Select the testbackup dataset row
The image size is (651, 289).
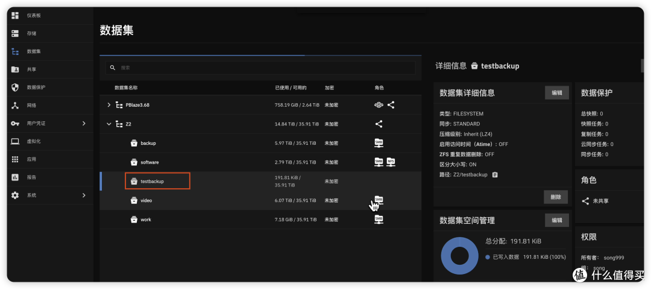(x=260, y=181)
